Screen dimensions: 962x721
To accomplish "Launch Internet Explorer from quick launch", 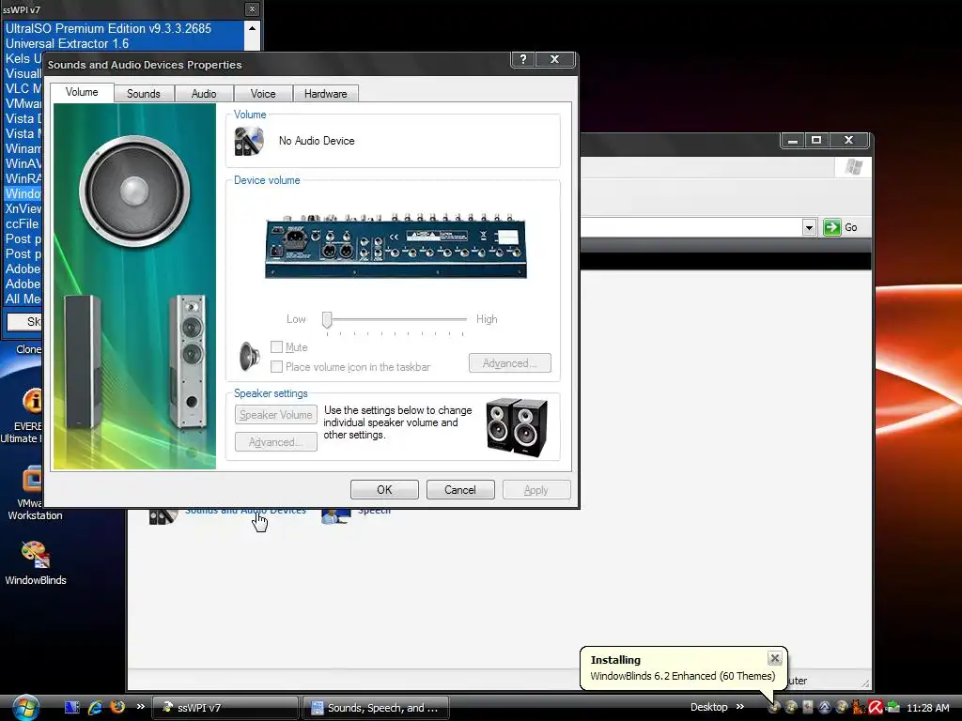I will 95,708.
